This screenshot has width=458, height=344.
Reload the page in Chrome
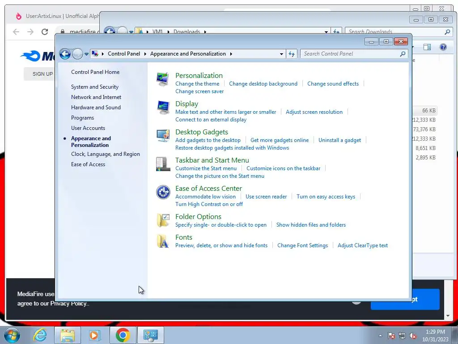tap(45, 32)
